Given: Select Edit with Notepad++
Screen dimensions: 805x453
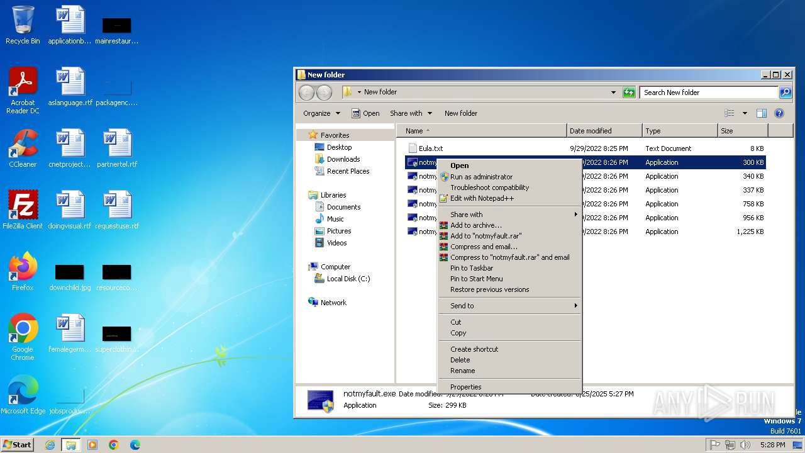Looking at the screenshot, I should tap(509, 198).
